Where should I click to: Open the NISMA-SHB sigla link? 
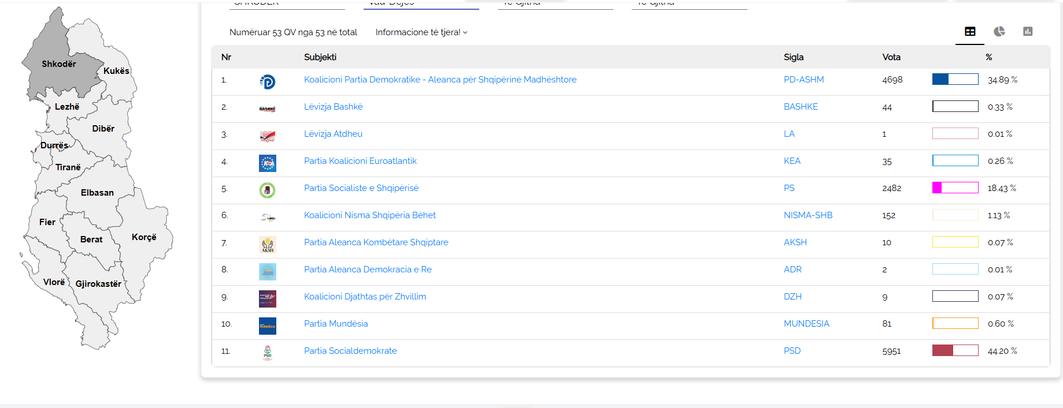coord(808,215)
